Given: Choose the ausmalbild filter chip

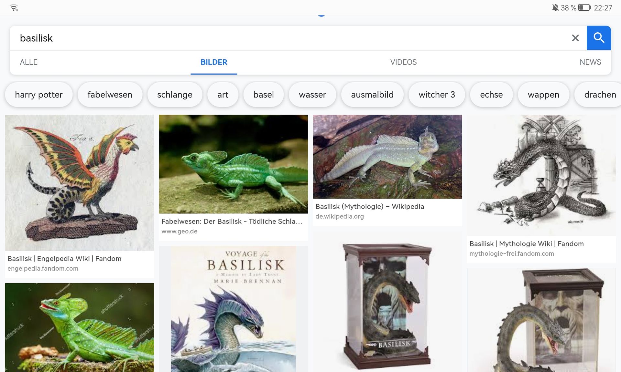Looking at the screenshot, I should pos(372,95).
